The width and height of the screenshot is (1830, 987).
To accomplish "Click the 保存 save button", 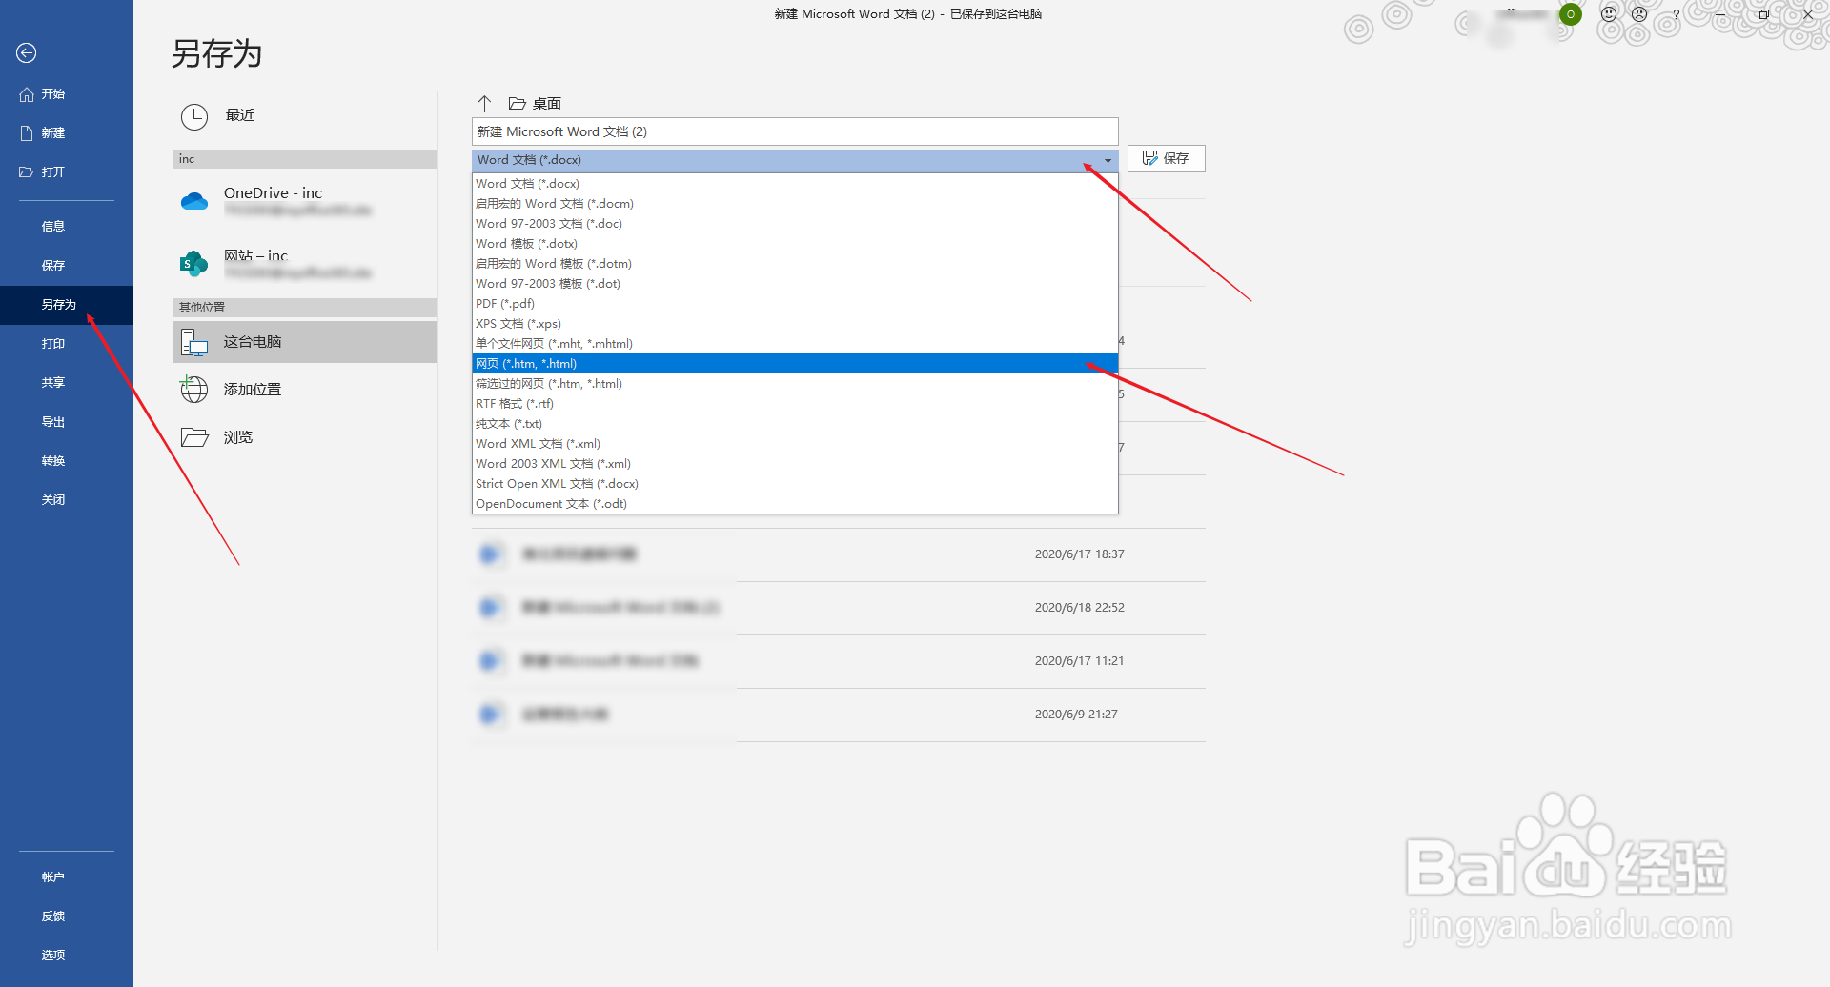I will tap(1167, 158).
